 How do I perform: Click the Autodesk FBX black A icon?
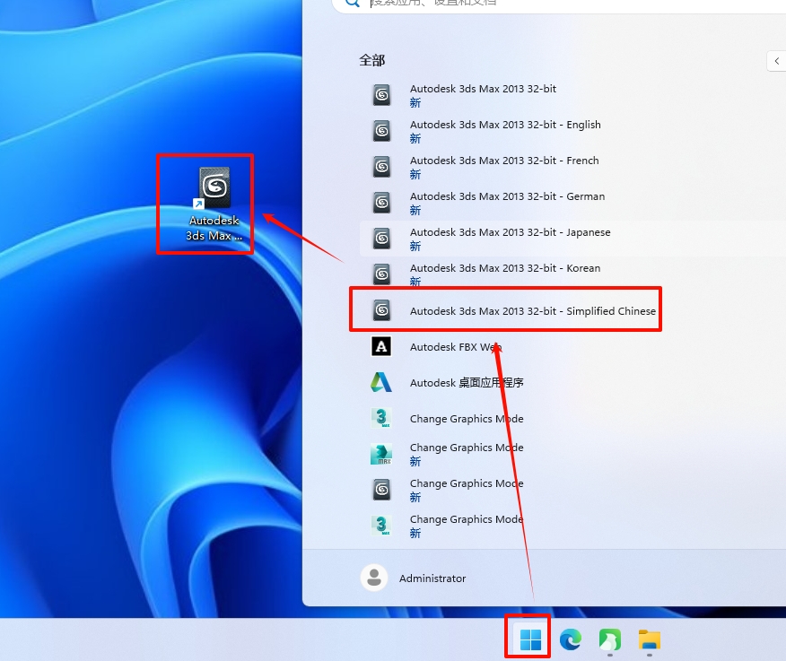[381, 347]
